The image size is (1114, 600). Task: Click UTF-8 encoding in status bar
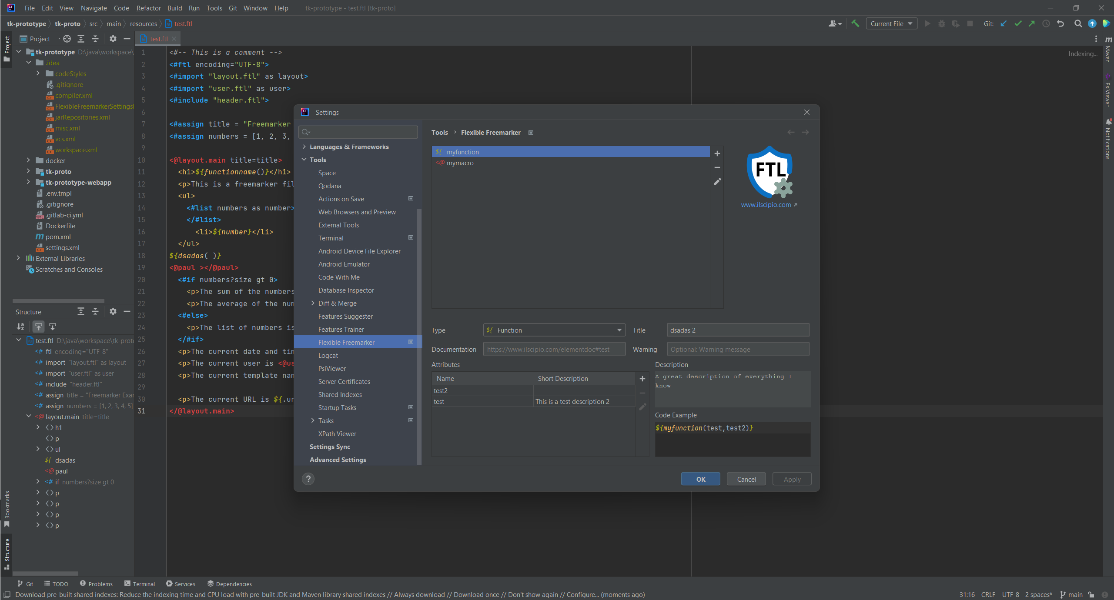click(1010, 594)
